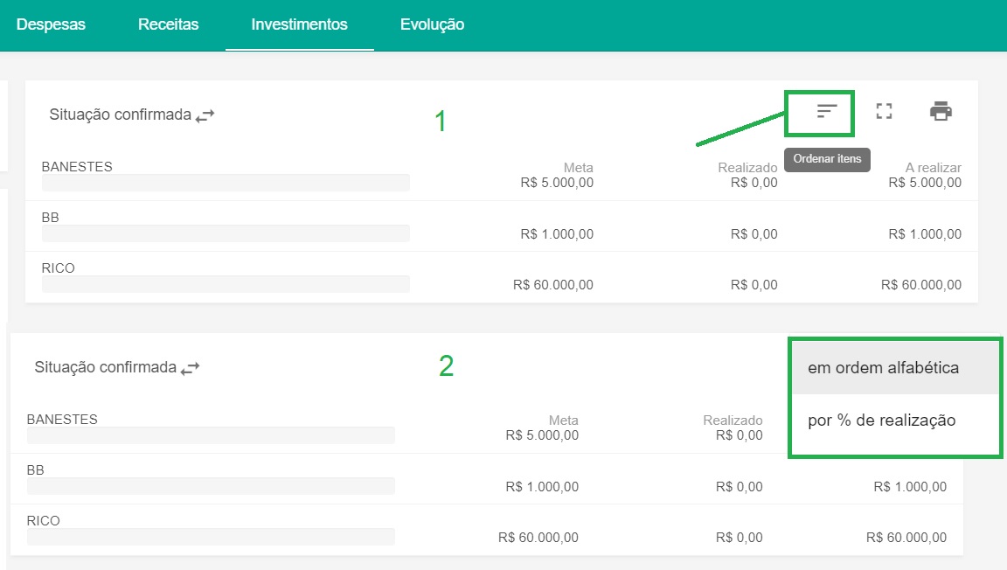
Task: Switch to the Despesas tab
Action: [51, 24]
